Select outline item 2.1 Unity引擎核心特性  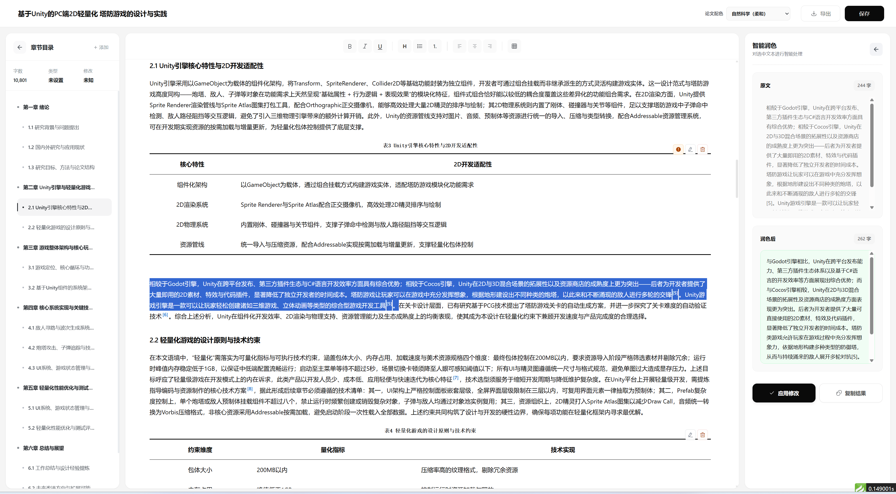click(x=64, y=207)
